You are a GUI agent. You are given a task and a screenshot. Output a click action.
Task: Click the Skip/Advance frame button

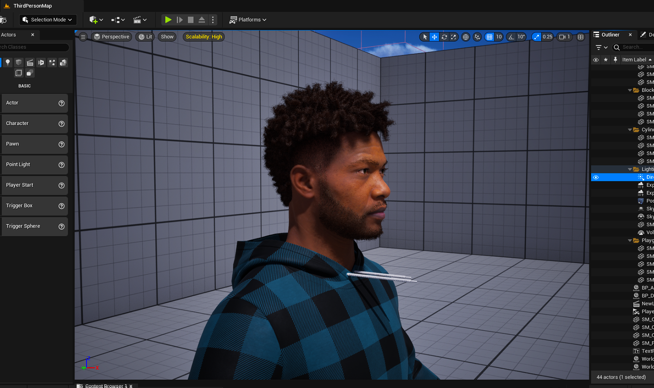click(180, 20)
